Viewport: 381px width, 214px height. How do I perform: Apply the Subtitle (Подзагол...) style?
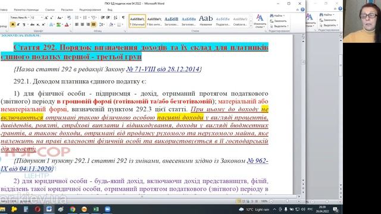coord(223,21)
